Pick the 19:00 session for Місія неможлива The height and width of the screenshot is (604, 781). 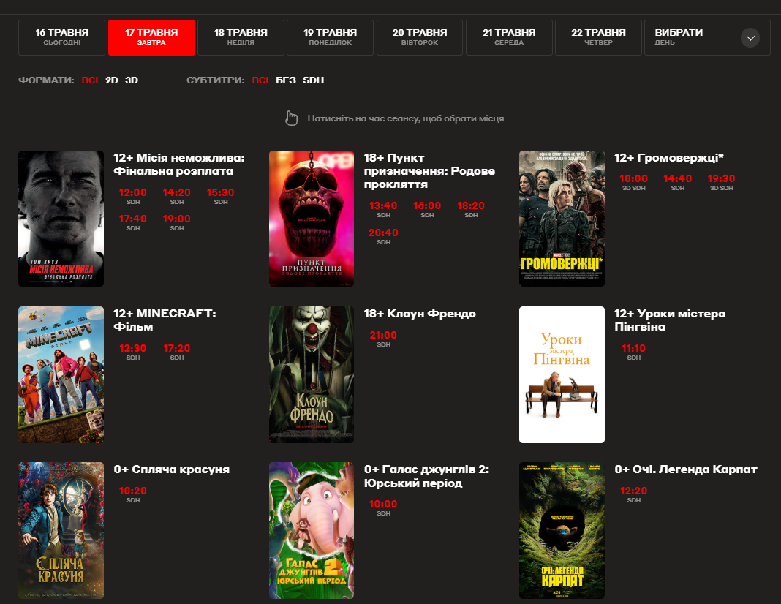[x=177, y=222]
